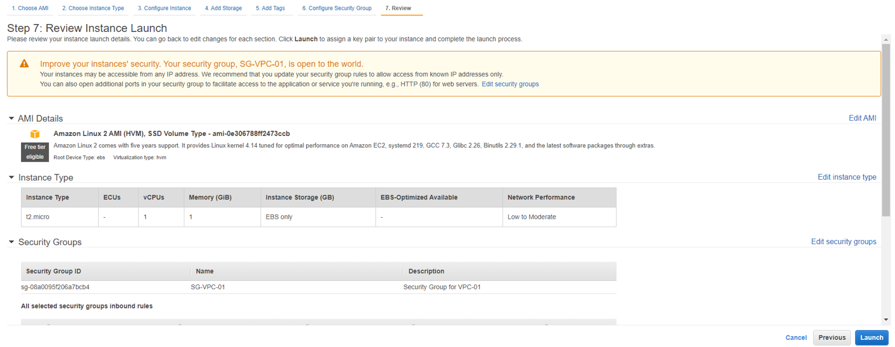This screenshot has height=347, width=895.
Task: Select the Configure Security Group tab
Action: tap(337, 8)
